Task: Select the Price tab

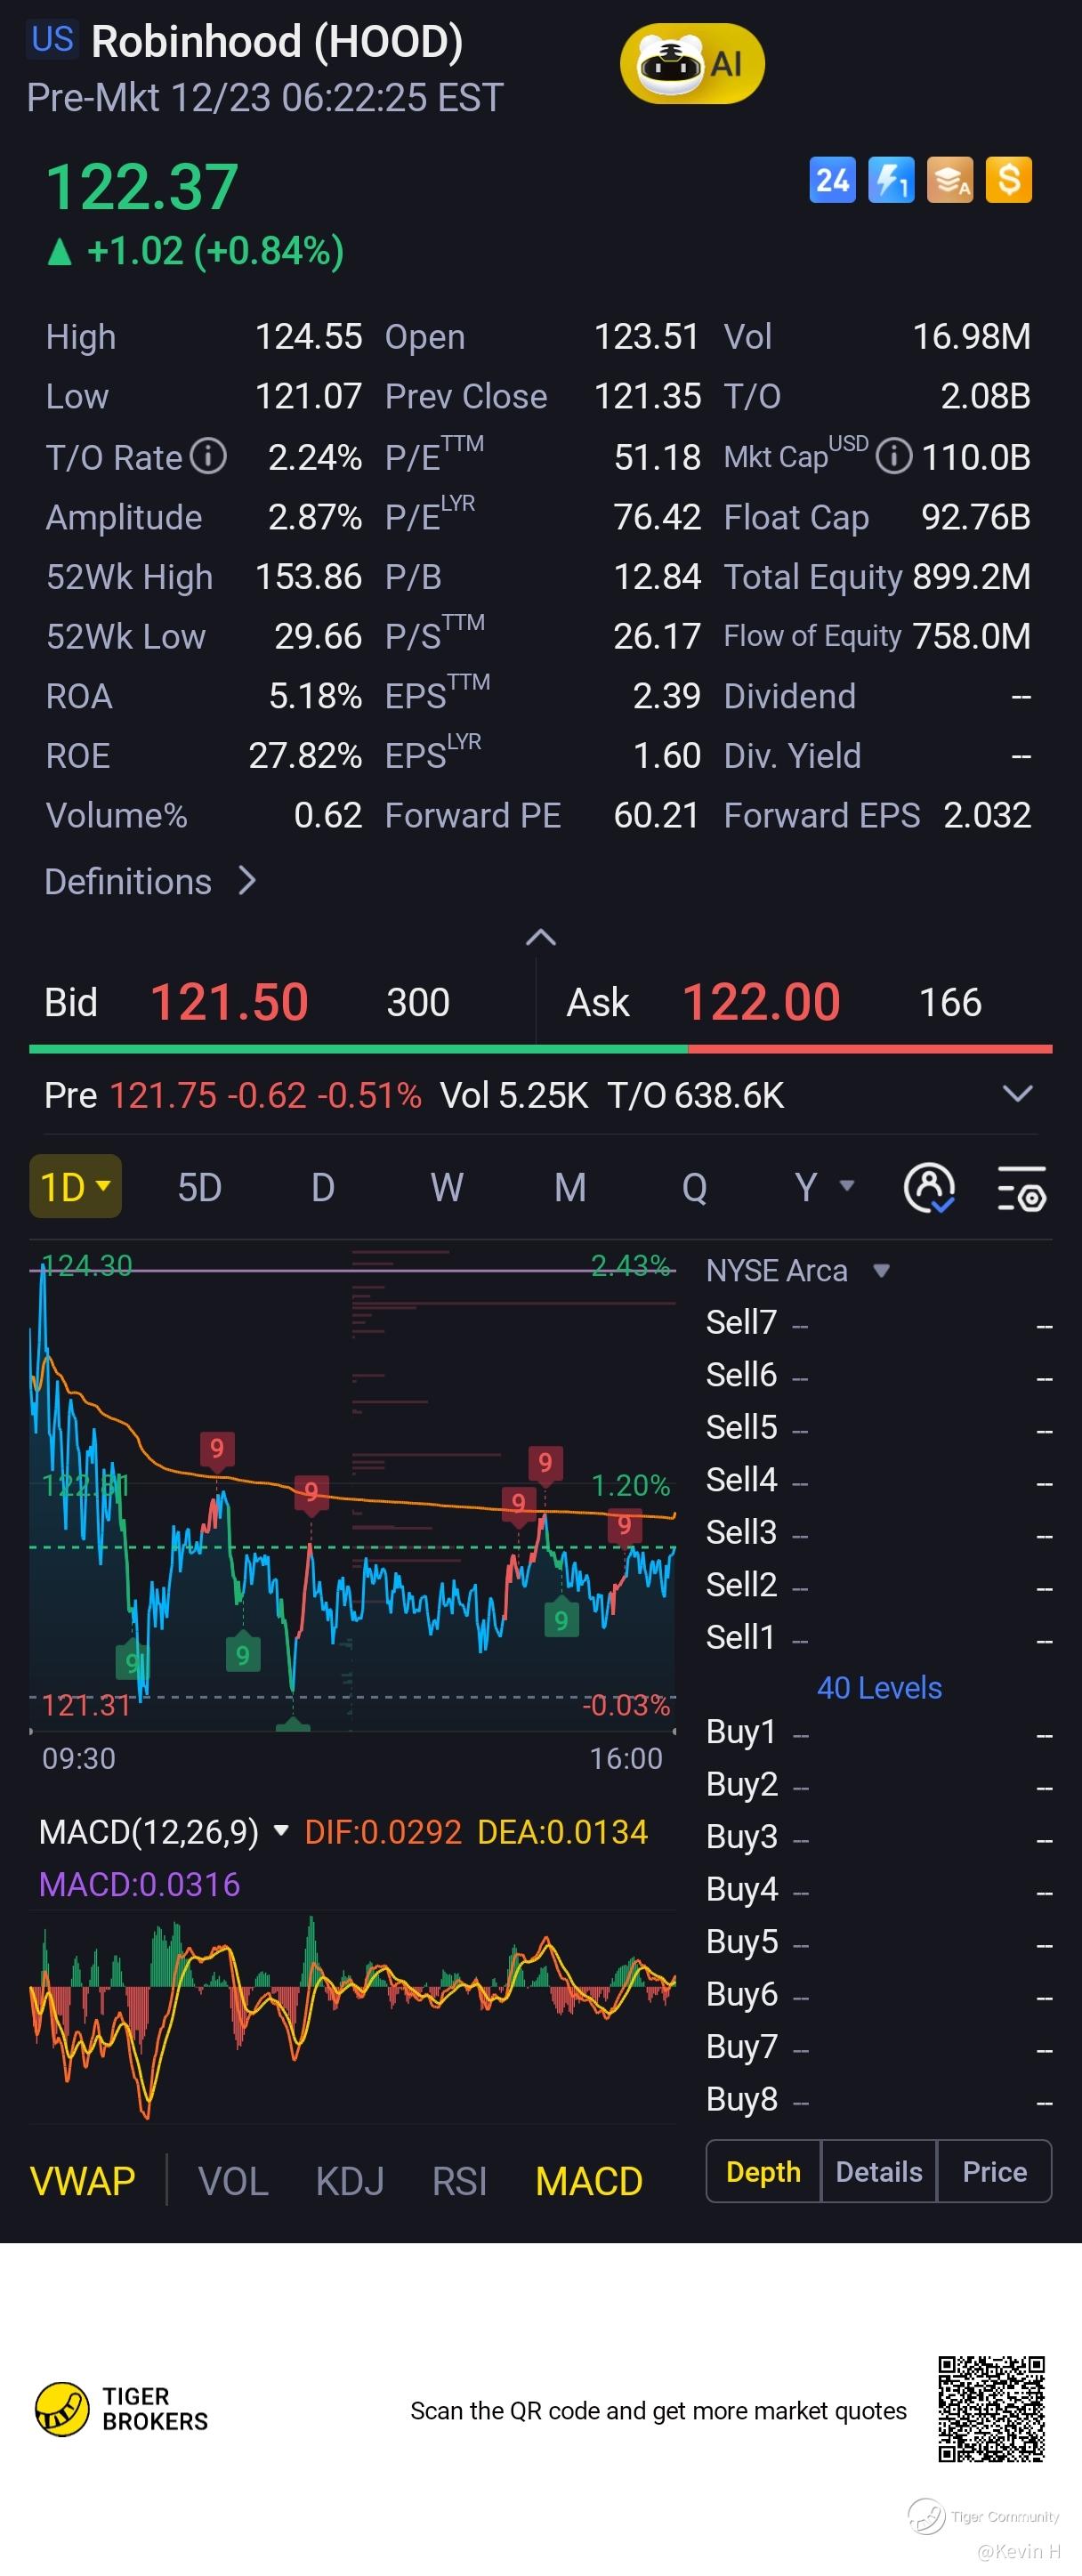Action: tap(994, 2171)
